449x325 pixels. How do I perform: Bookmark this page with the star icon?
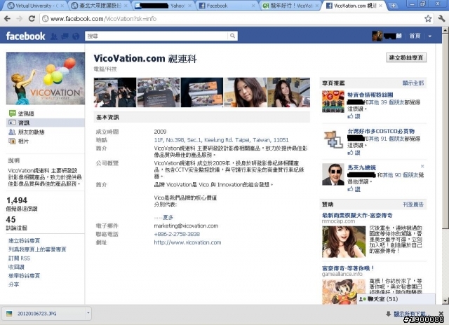point(428,19)
